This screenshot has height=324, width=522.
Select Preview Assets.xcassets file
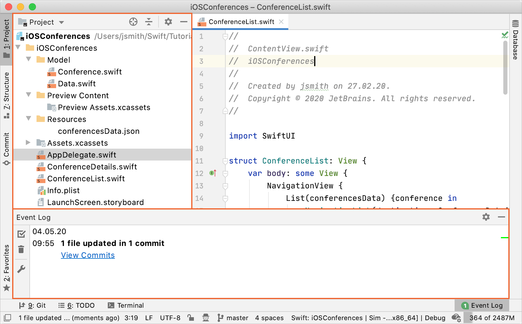104,107
